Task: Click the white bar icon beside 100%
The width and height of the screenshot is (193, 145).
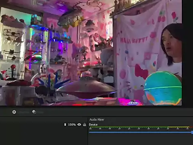Action: tap(65, 124)
